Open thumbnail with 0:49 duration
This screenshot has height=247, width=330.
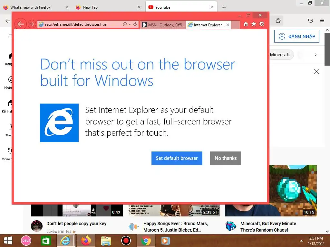[x=77, y=210]
